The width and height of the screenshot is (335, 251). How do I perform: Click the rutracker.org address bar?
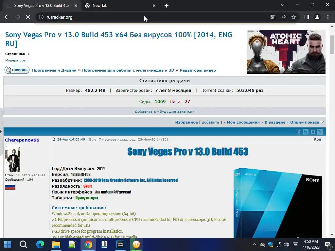tap(150, 17)
